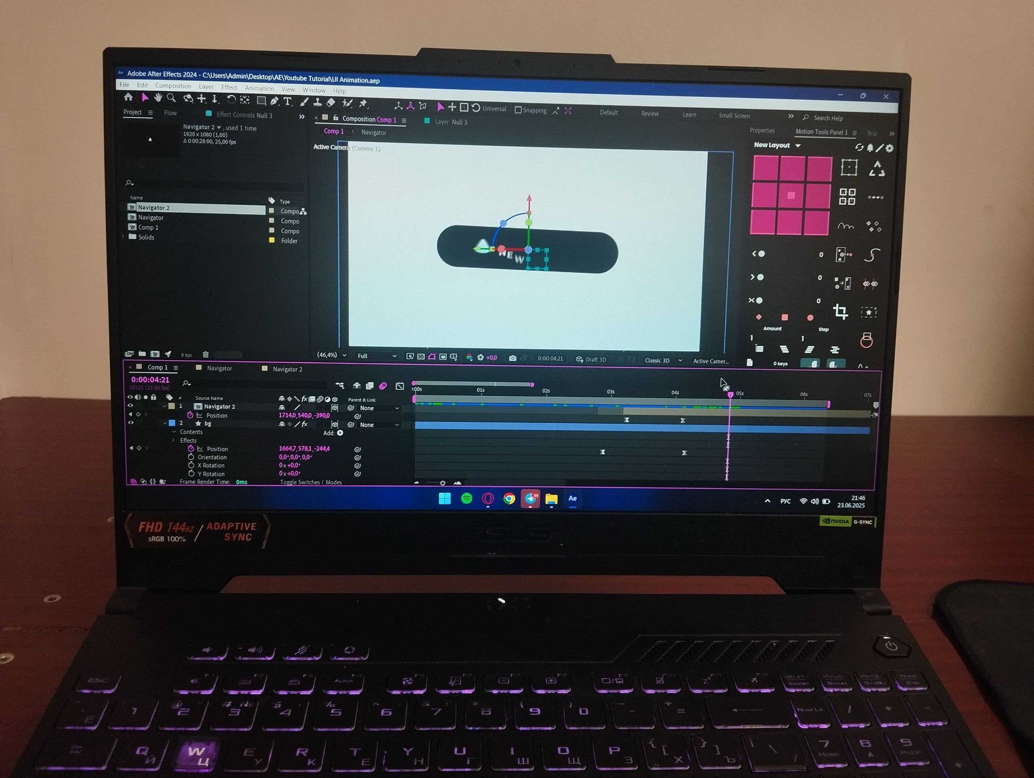
Task: Select the Brush tool
Action: click(x=304, y=102)
